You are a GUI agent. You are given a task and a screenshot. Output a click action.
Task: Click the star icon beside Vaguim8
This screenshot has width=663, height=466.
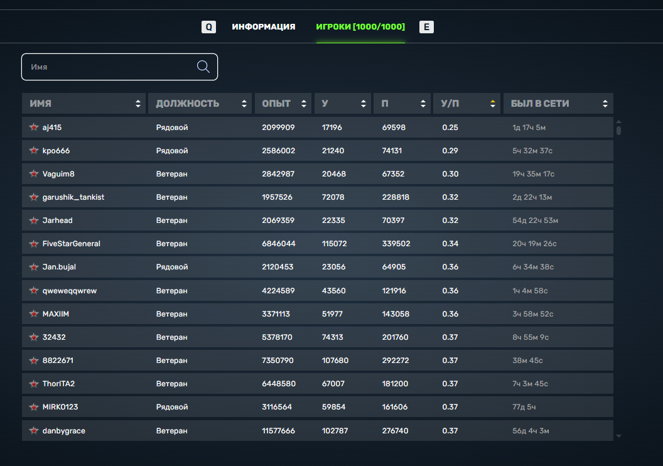tap(34, 173)
